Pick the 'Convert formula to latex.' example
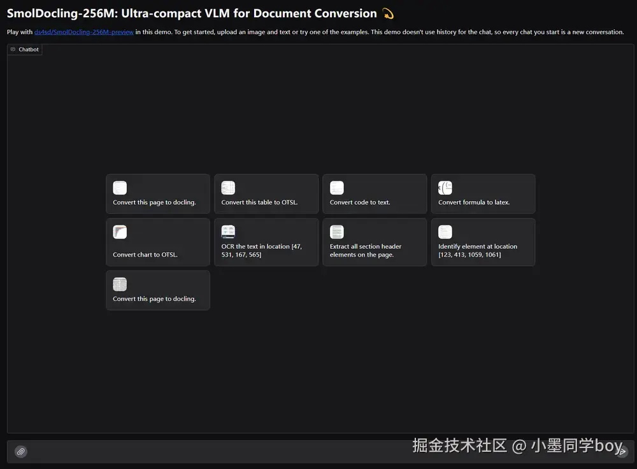 [x=483, y=194]
